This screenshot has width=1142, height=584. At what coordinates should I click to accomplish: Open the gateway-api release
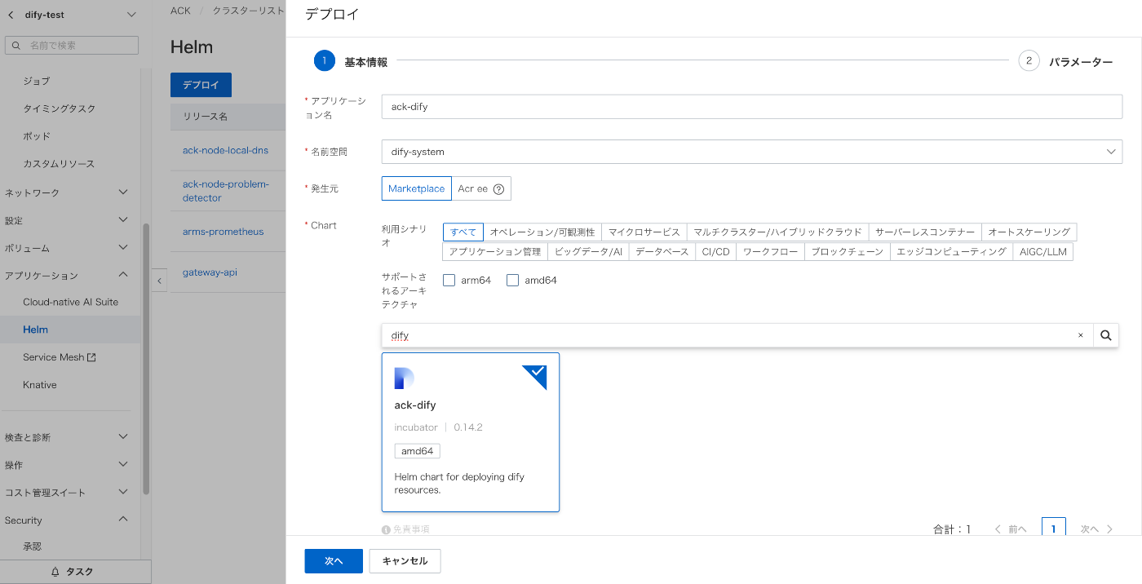[210, 272]
